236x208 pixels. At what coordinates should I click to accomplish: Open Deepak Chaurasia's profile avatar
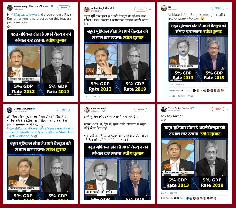[10, 110]
